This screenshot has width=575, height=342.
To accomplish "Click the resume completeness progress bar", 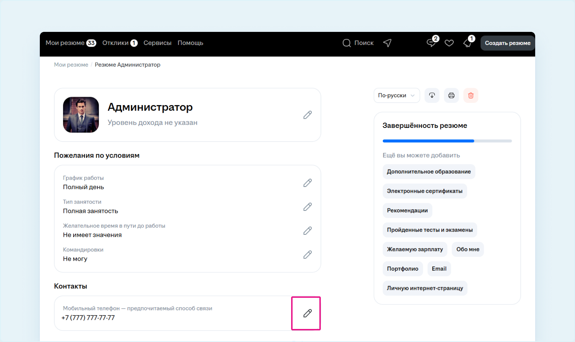I will 447,141.
